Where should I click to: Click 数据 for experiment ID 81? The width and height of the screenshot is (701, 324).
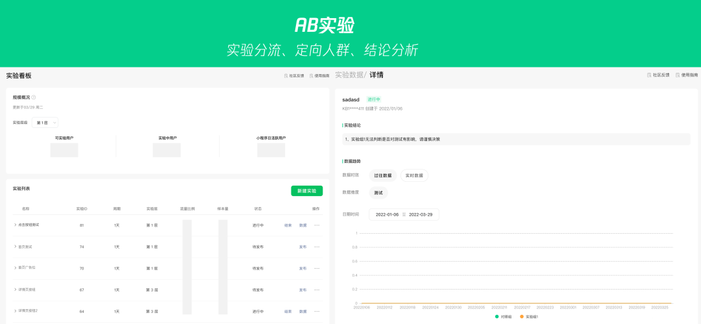(x=303, y=225)
